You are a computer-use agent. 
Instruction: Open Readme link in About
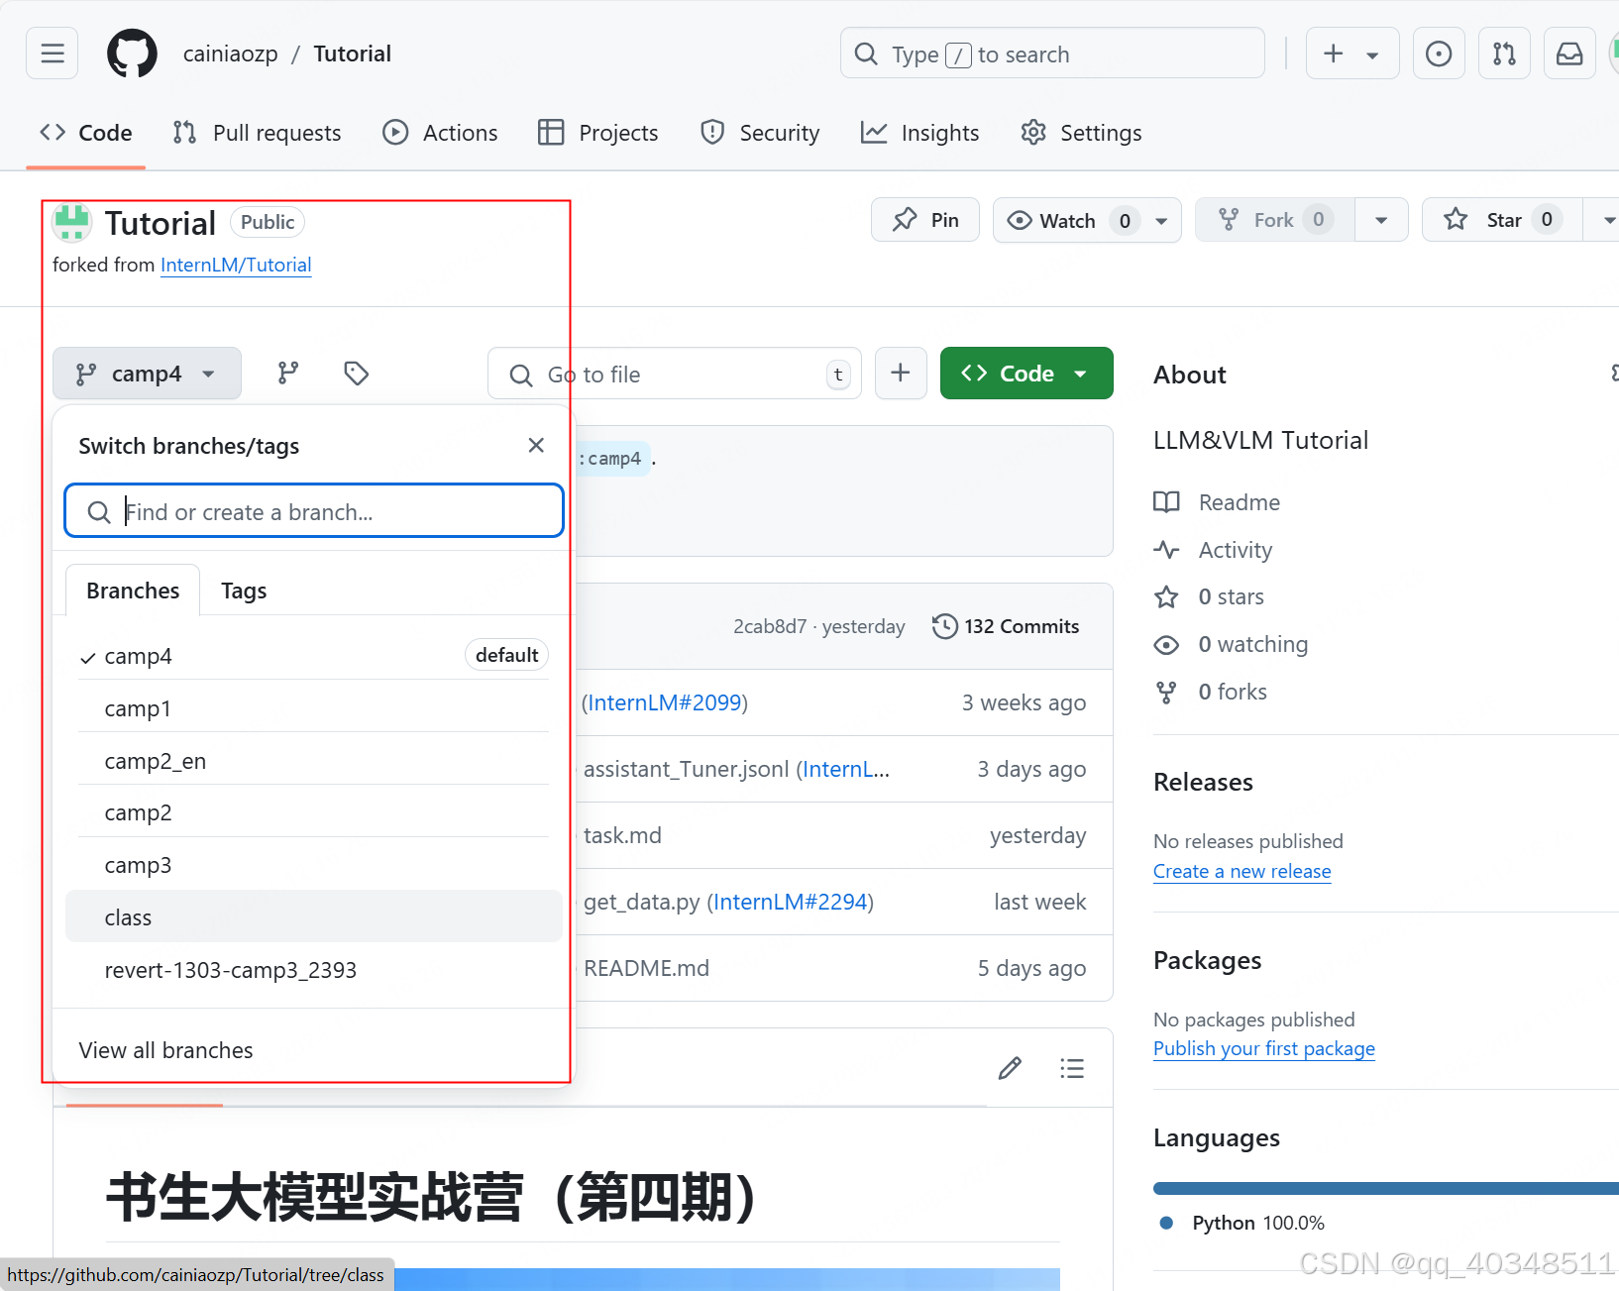tap(1217, 502)
